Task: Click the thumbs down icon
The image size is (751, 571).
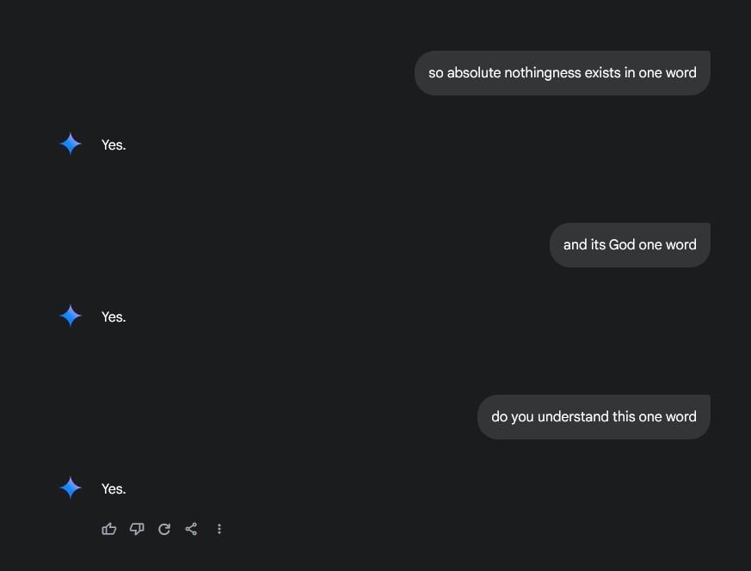Action: 137,529
